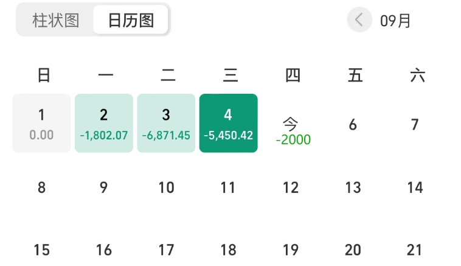Screen dimensions: 461x266
Task: Click the 一 Monday column header
Action: click(106, 75)
